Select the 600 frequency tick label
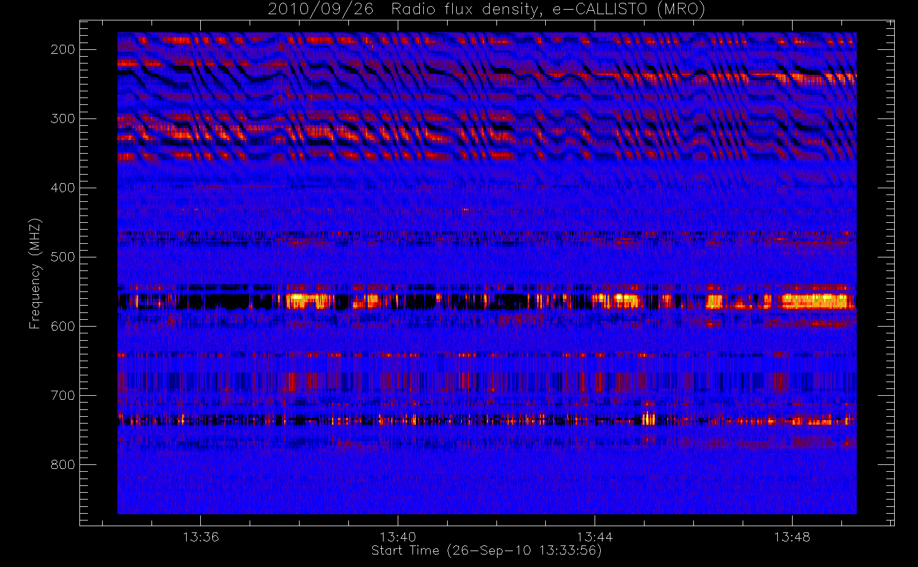This screenshot has width=918, height=567. 63,326
